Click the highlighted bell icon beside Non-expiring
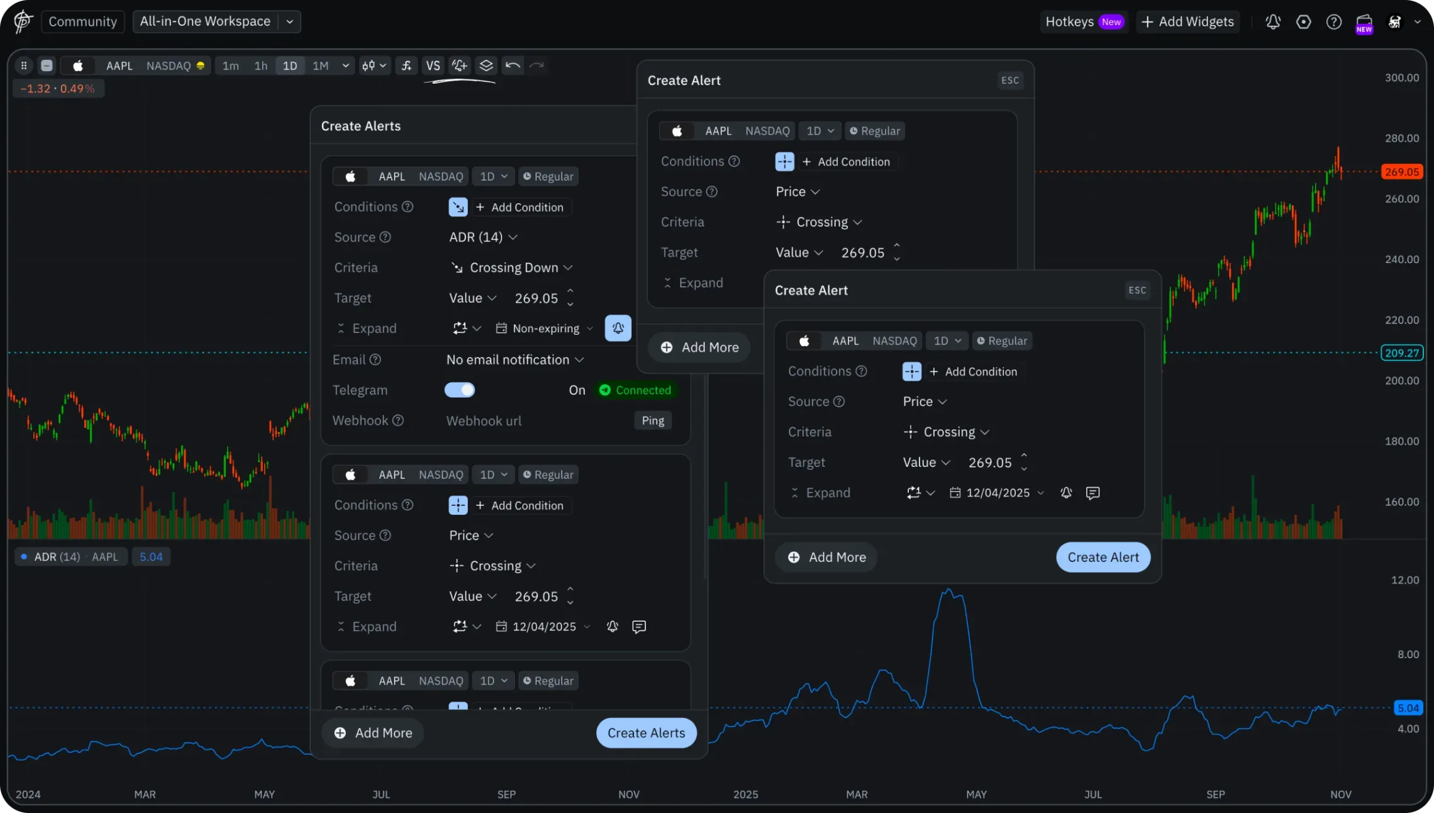The image size is (1434, 813). tap(618, 328)
